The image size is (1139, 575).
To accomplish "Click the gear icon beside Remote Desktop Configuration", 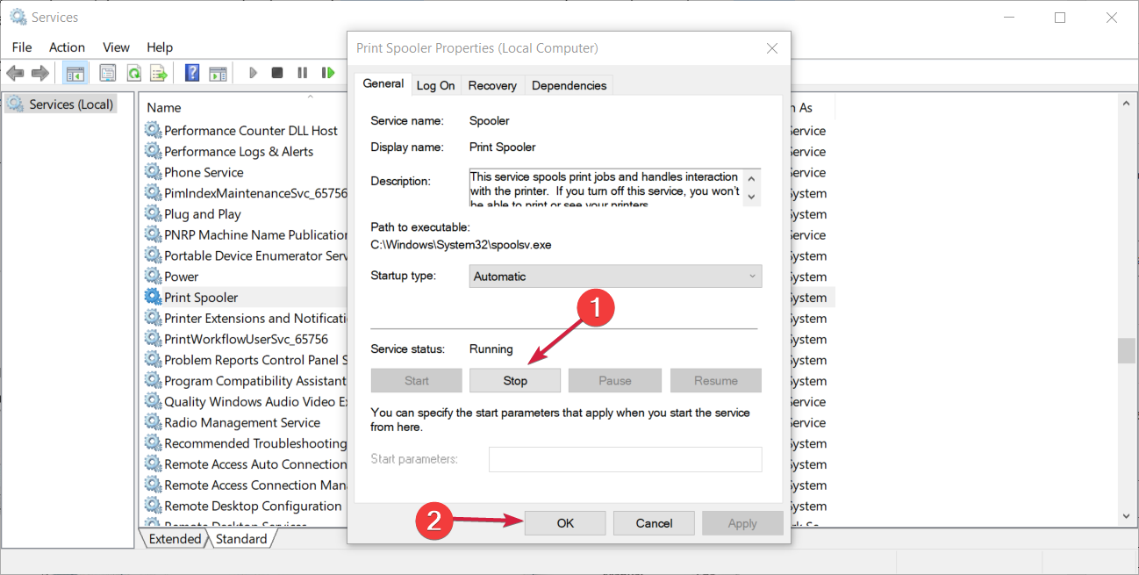I will 154,506.
